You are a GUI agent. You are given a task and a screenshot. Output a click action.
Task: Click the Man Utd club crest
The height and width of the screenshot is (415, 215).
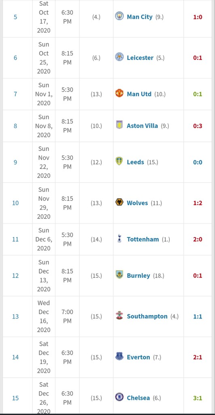119,93
